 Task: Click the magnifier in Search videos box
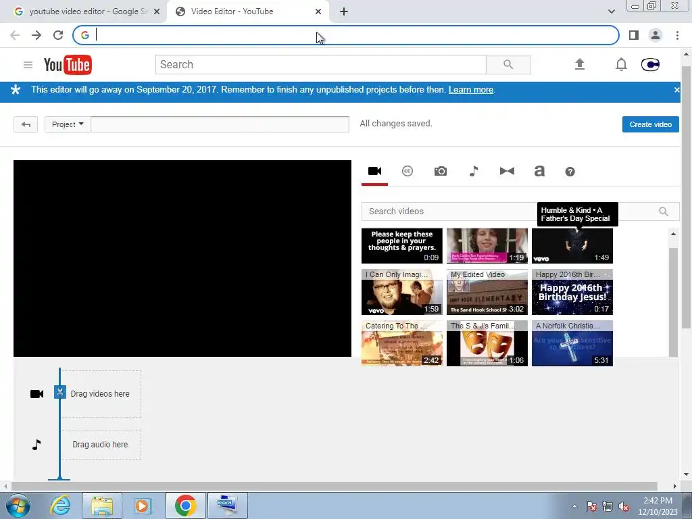[x=664, y=212]
